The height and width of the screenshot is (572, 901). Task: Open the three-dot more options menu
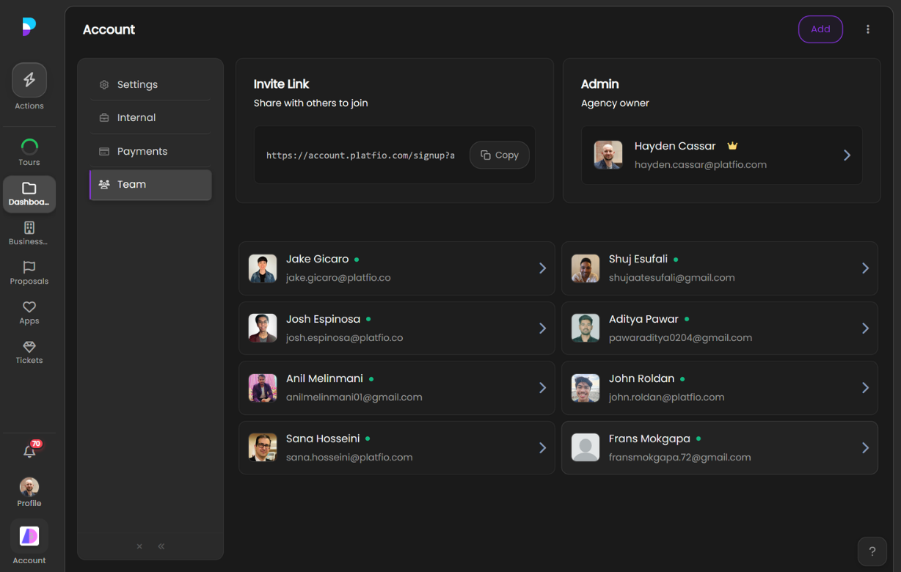[868, 29]
